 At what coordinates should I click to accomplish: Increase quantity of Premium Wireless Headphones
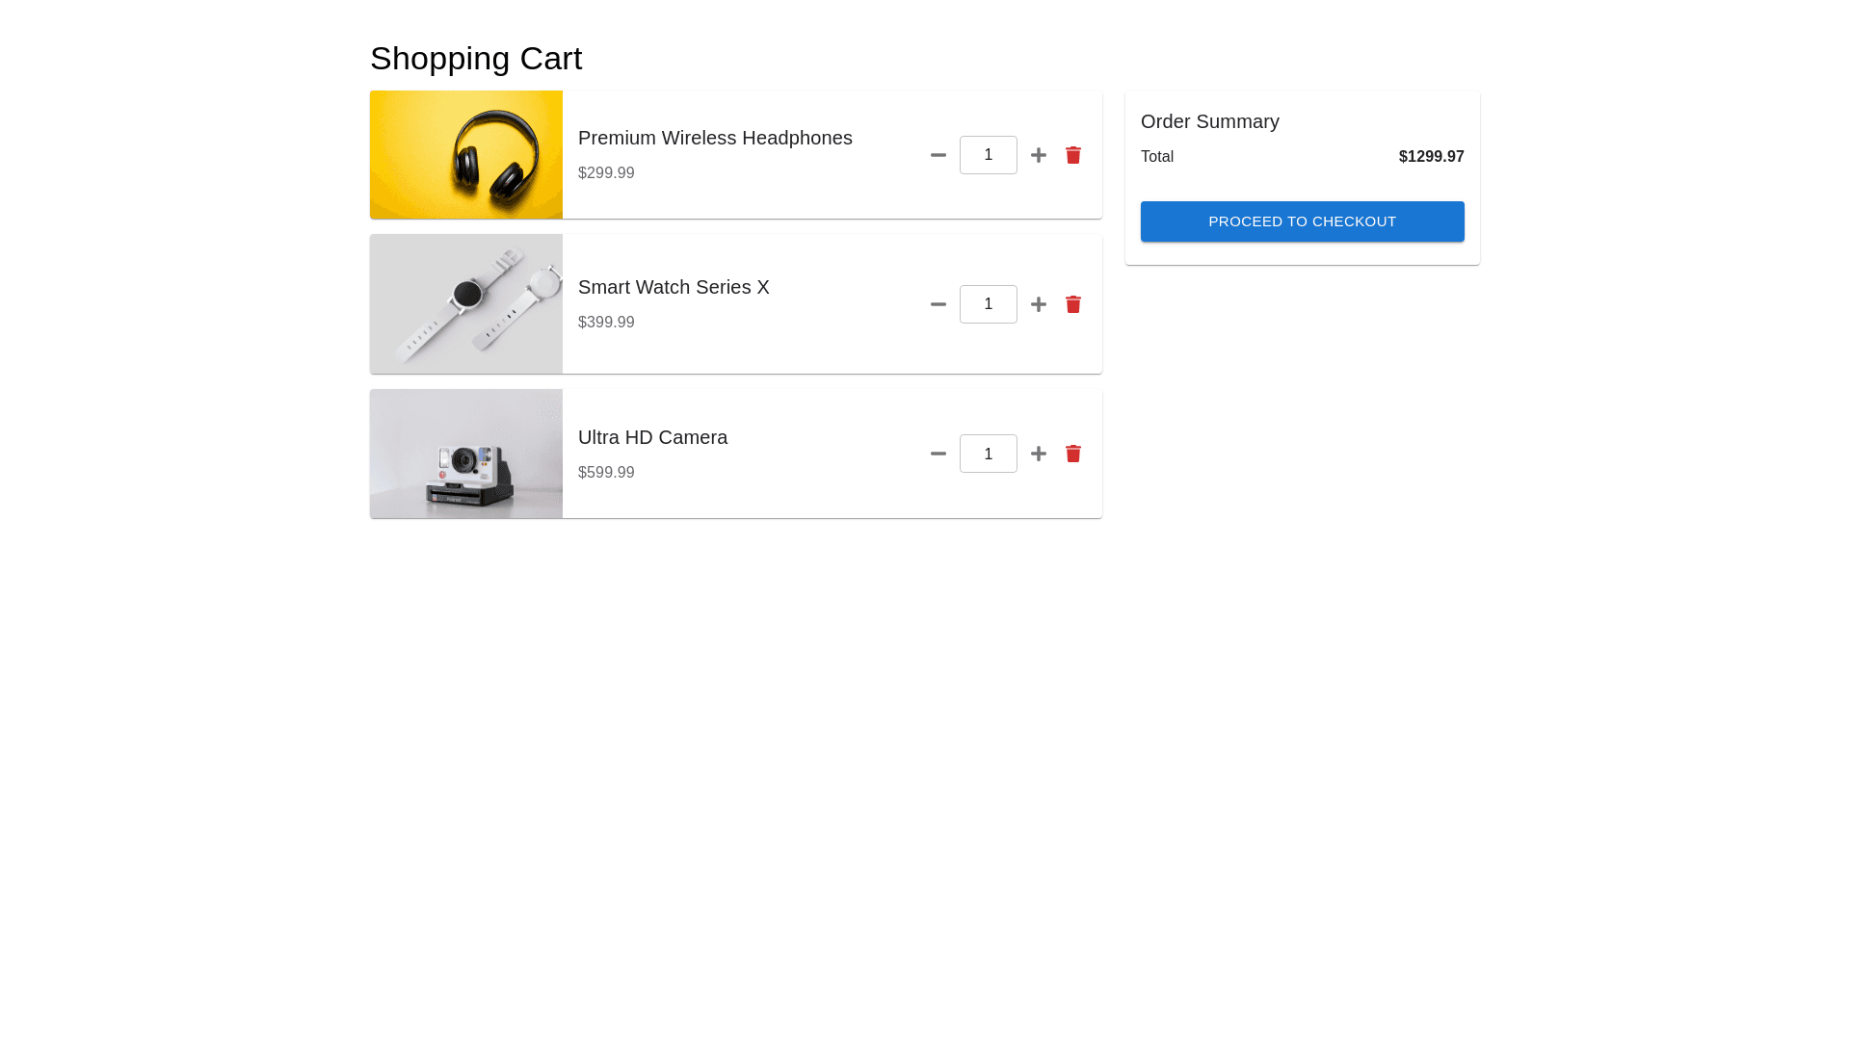click(1038, 155)
